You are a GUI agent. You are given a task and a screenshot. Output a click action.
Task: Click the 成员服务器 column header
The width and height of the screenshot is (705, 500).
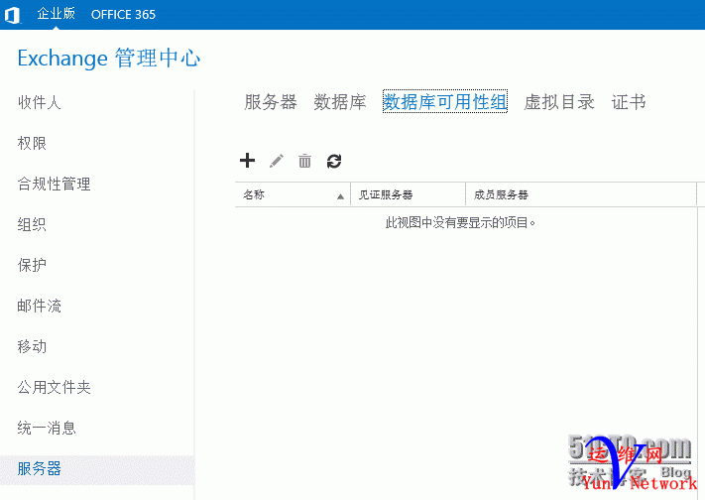[x=581, y=194]
